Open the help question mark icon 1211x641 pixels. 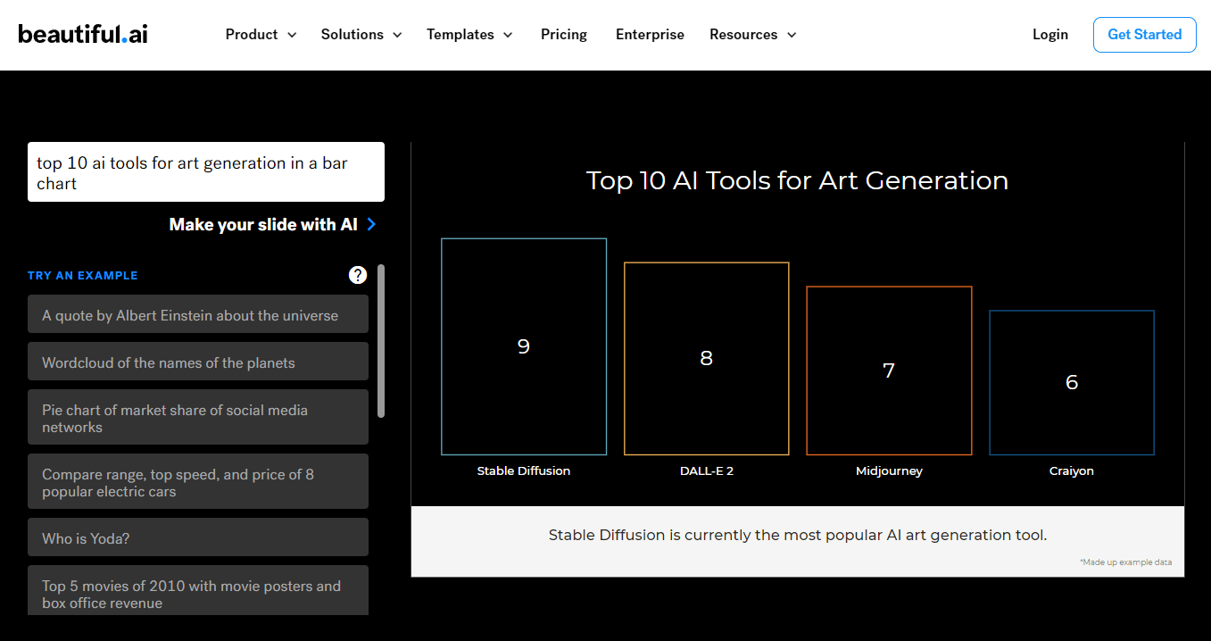[358, 275]
